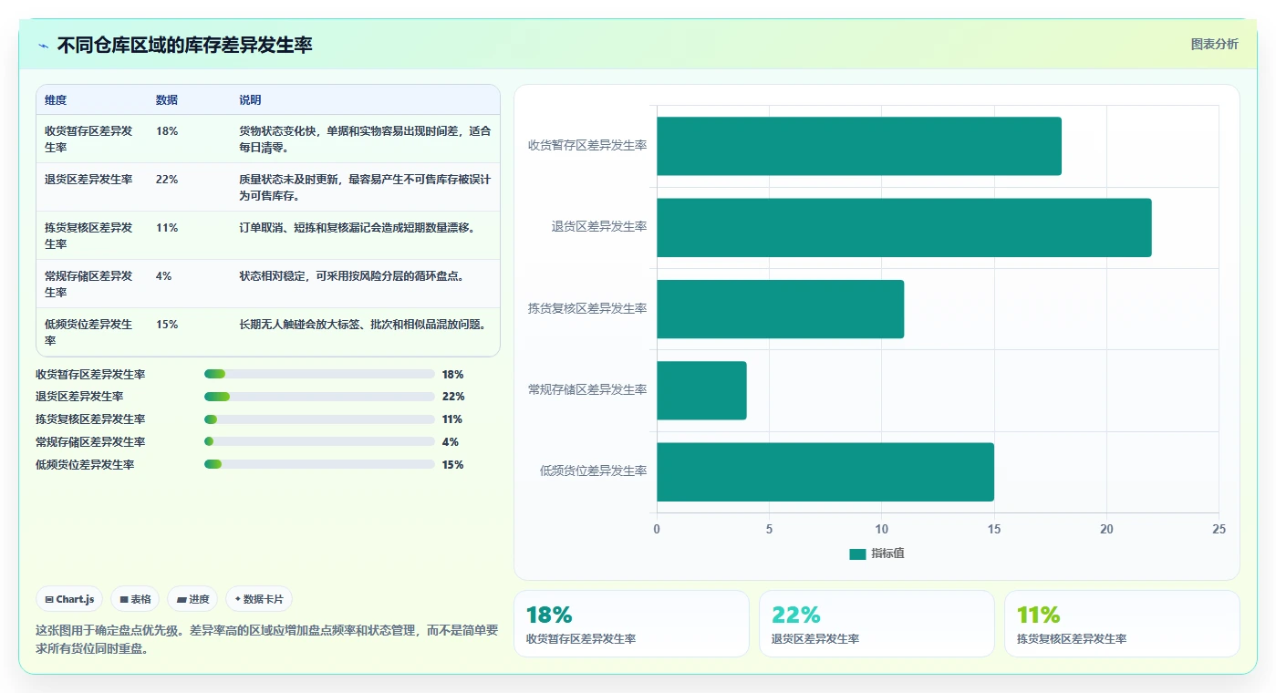
Task: Open the 22% 退货区 data card
Action: [x=877, y=624]
